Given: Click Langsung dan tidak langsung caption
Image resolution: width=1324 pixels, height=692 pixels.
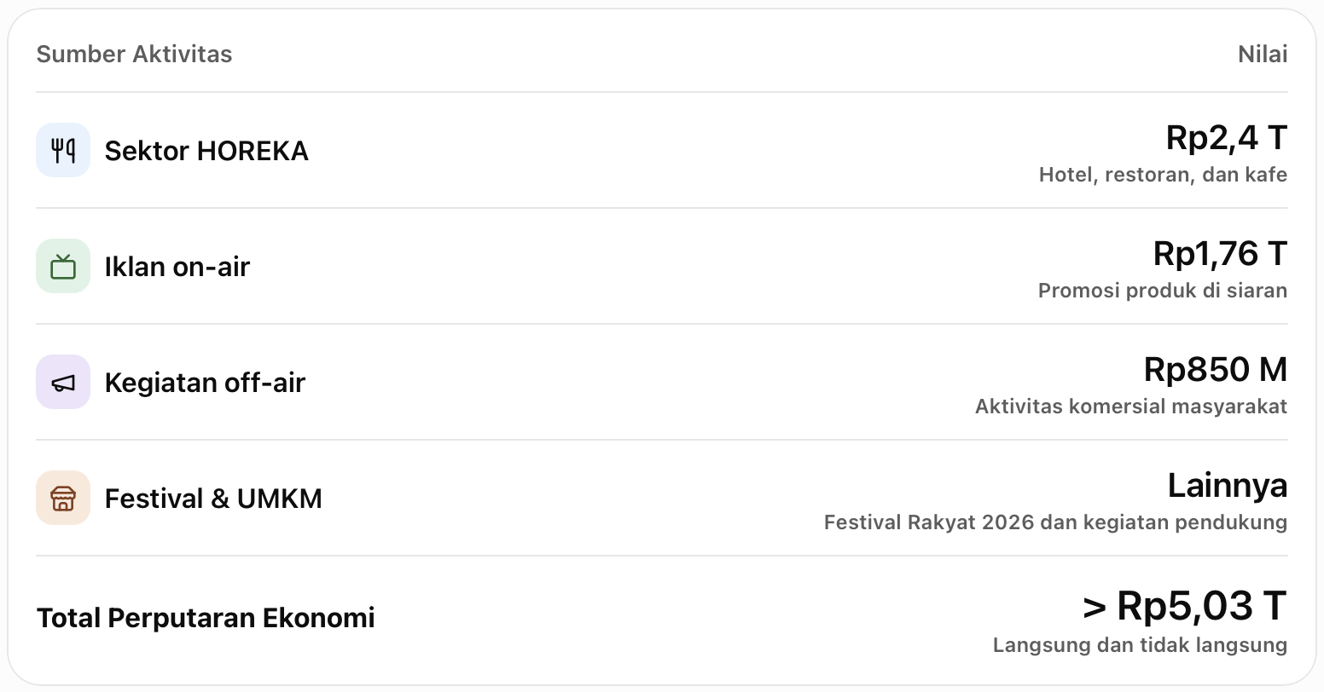Looking at the screenshot, I should click(x=1140, y=645).
